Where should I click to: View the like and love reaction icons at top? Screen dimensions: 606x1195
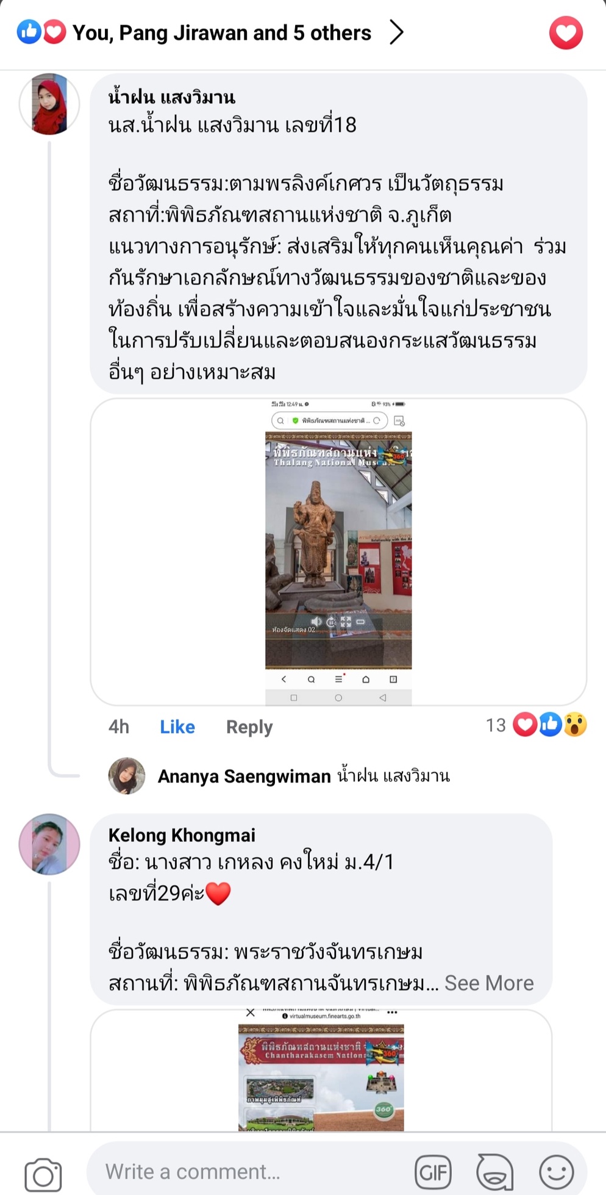[x=41, y=32]
